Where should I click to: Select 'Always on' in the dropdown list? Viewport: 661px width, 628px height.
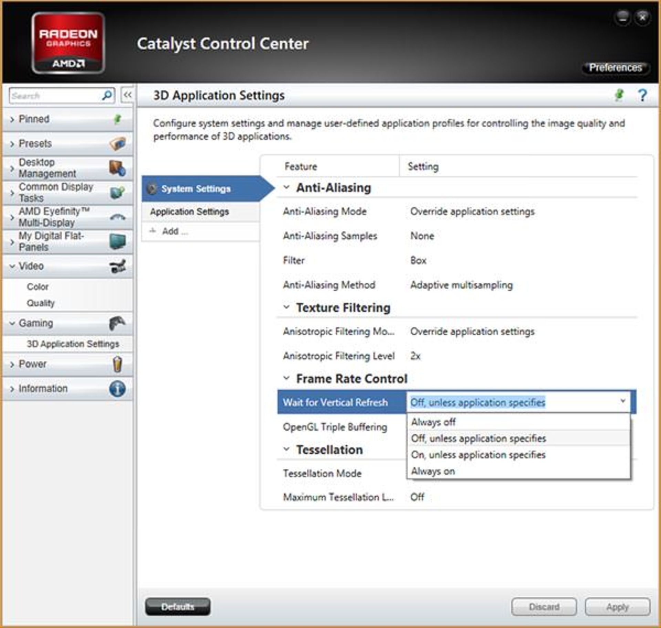pyautogui.click(x=518, y=471)
